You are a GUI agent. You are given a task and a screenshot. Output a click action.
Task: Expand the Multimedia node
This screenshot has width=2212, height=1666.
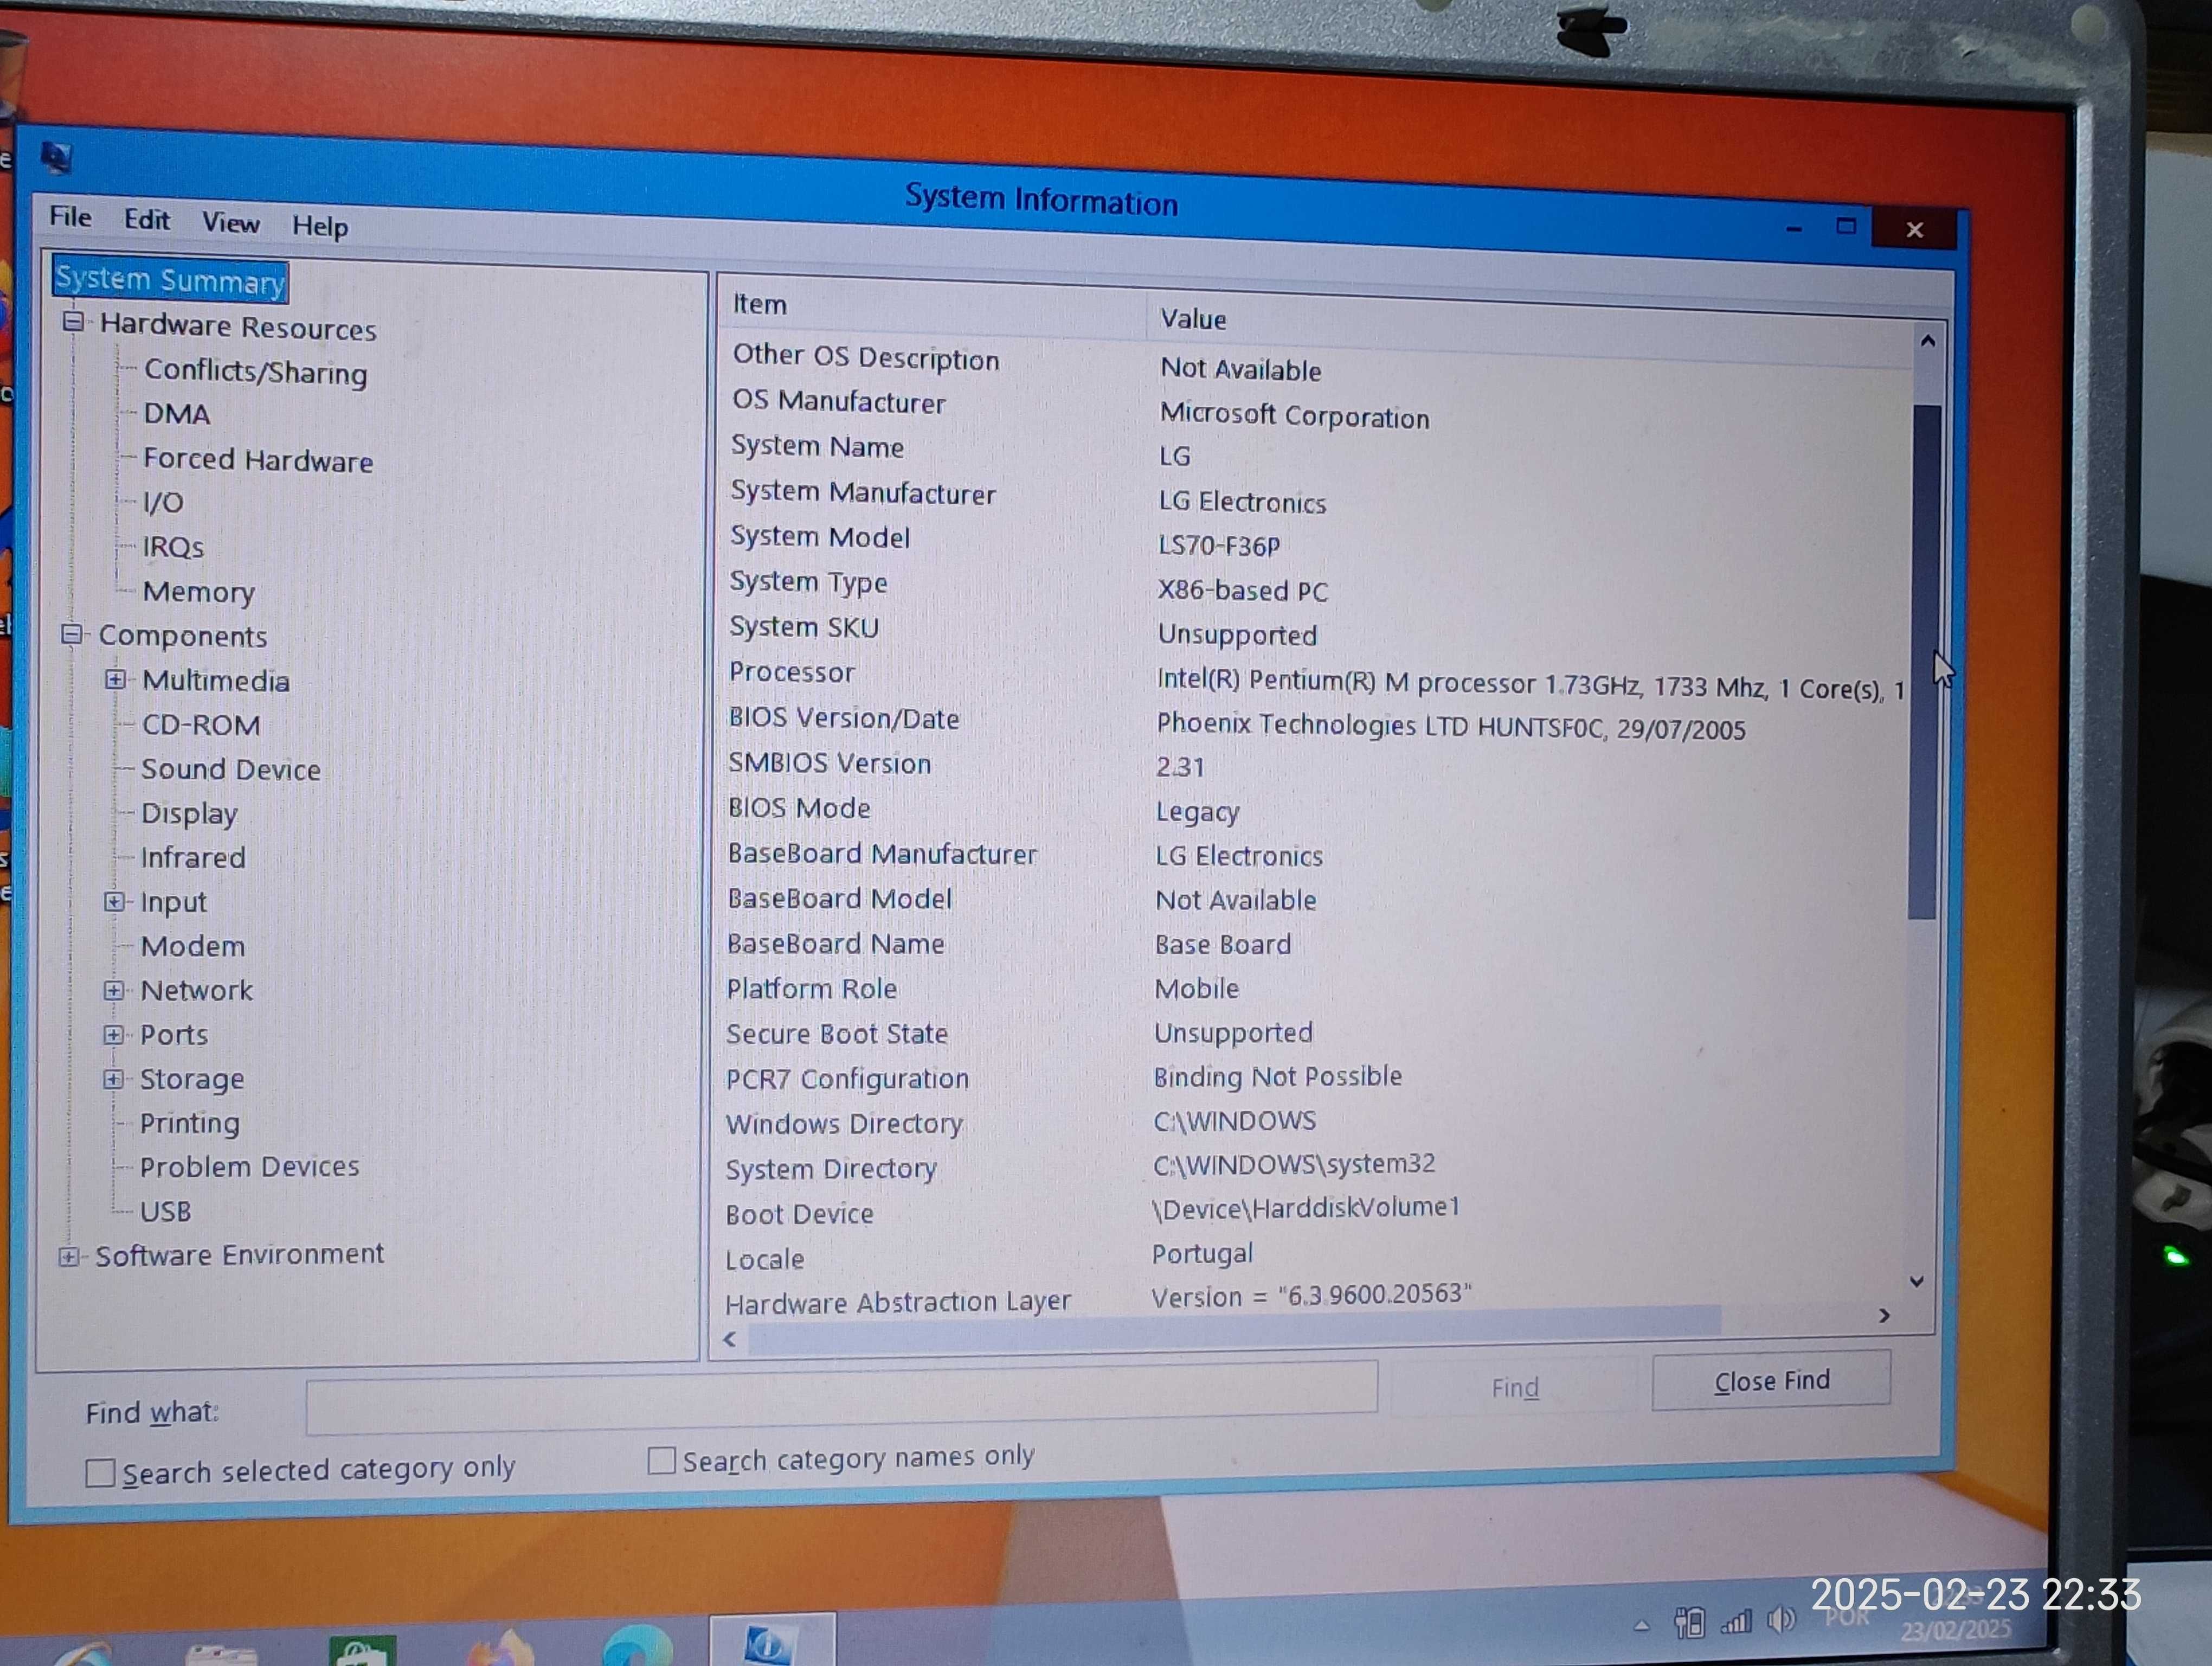(x=115, y=679)
